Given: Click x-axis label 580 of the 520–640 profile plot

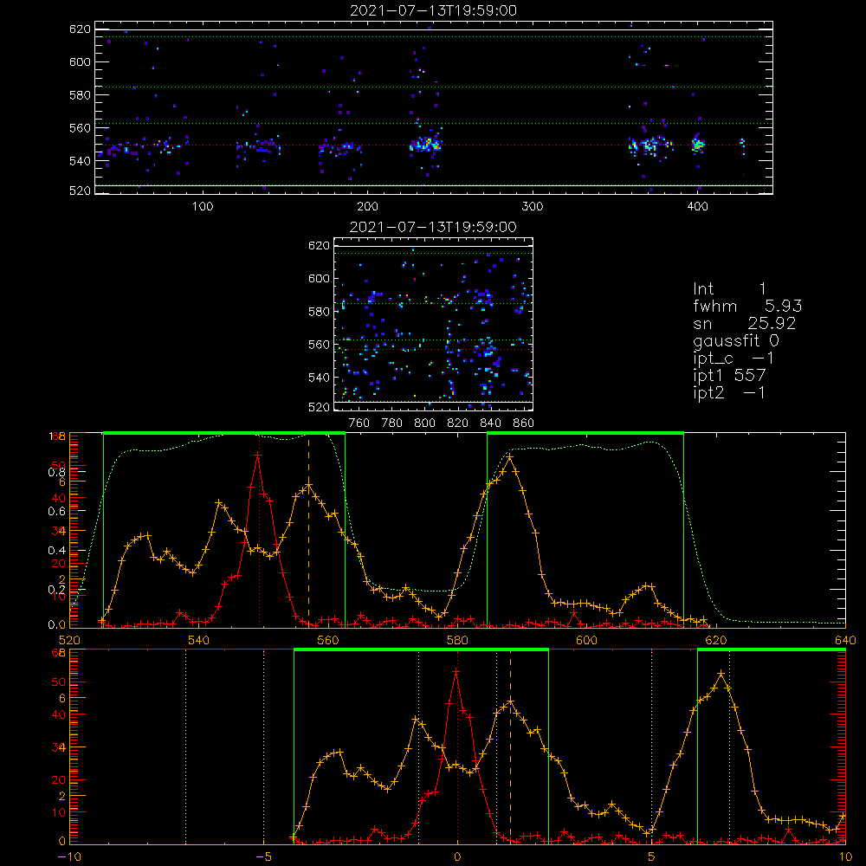Looking at the screenshot, I should [457, 641].
